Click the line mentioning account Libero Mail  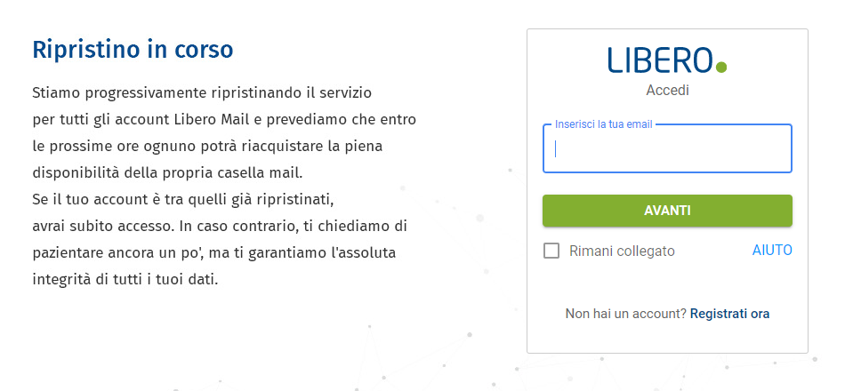click(x=223, y=119)
